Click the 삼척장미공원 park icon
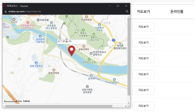This screenshot has width=195, height=112. pyautogui.click(x=89, y=59)
